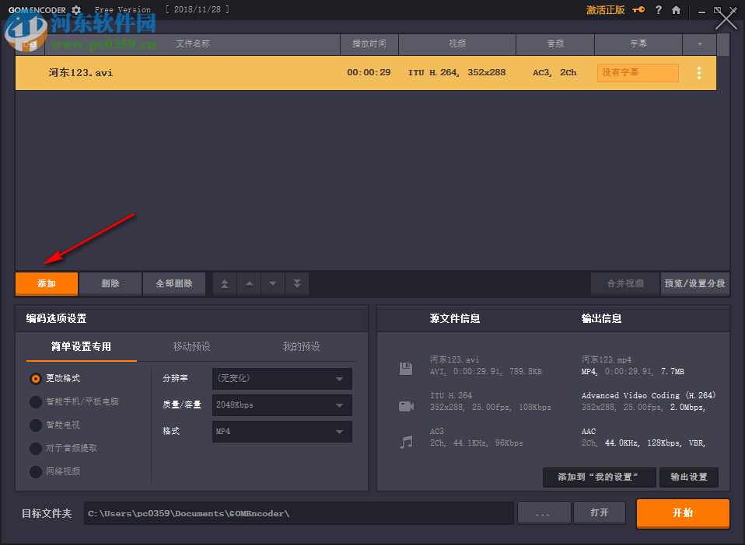Move the selected file to the top of list
This screenshot has height=545, width=745.
(224, 283)
